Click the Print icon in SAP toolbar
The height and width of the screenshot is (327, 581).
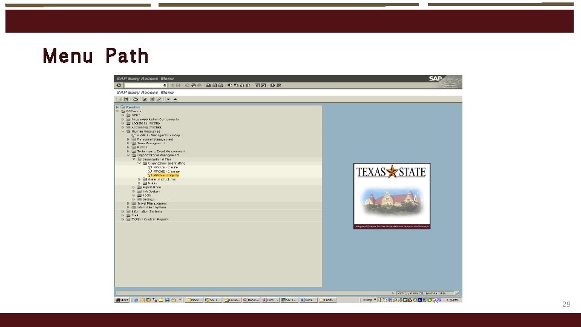point(209,85)
